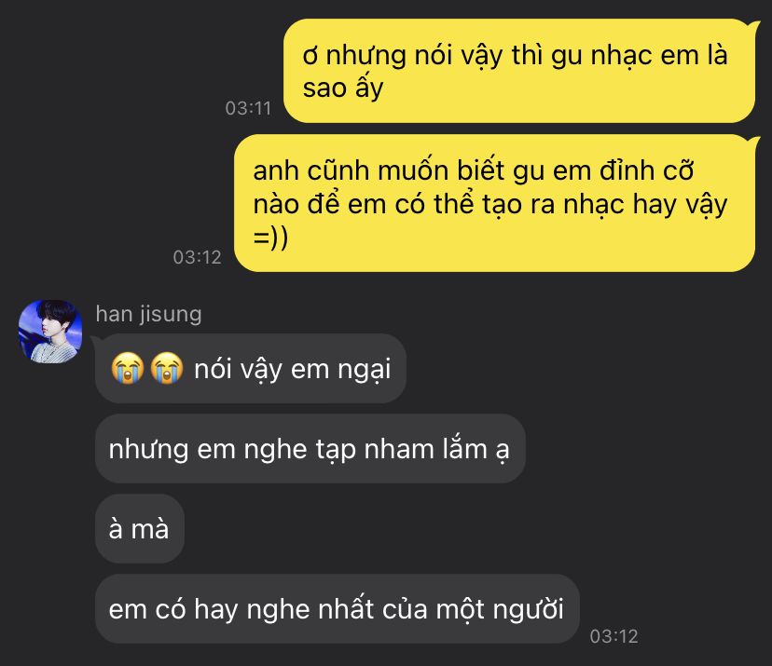Select the second crying emoji
Viewport: 772px width, 666px height.
(167, 368)
